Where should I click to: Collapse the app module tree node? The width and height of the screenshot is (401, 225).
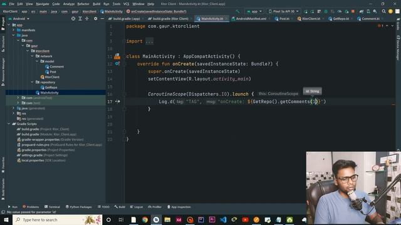click(9, 25)
